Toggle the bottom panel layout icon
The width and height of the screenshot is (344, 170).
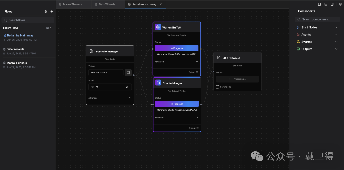pyautogui.click(x=326, y=4)
